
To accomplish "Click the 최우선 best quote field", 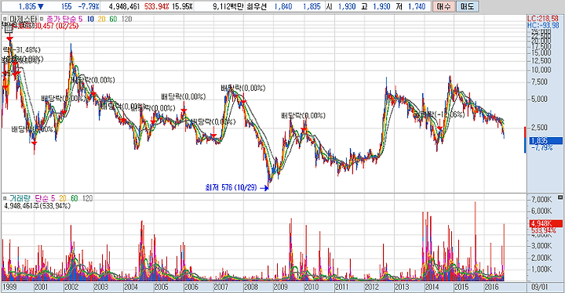I will [x=256, y=6].
